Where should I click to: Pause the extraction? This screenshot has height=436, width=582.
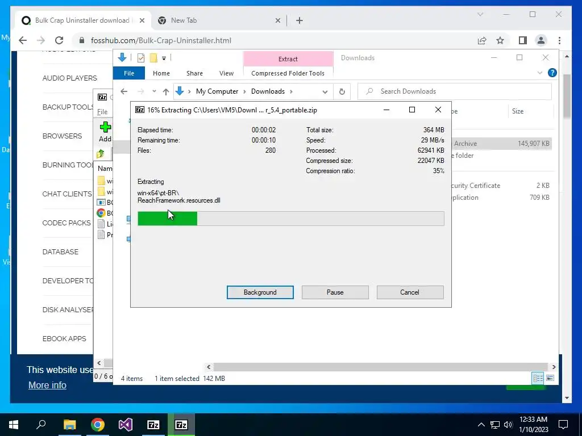(x=335, y=292)
